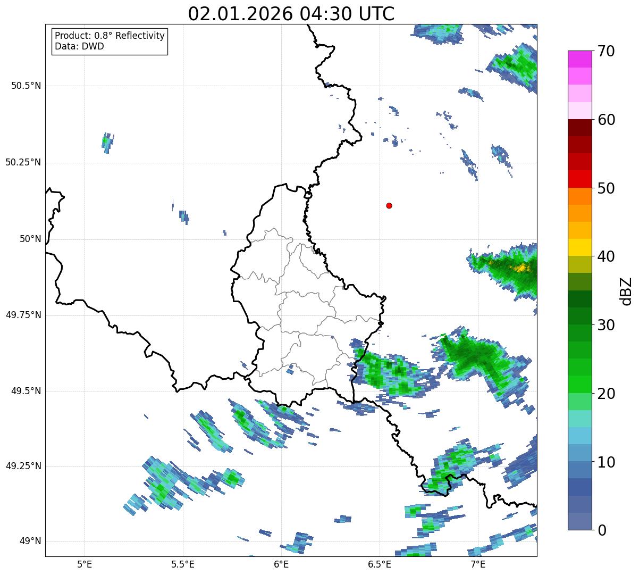Click the yellow colorbar segment at 40

click(579, 247)
